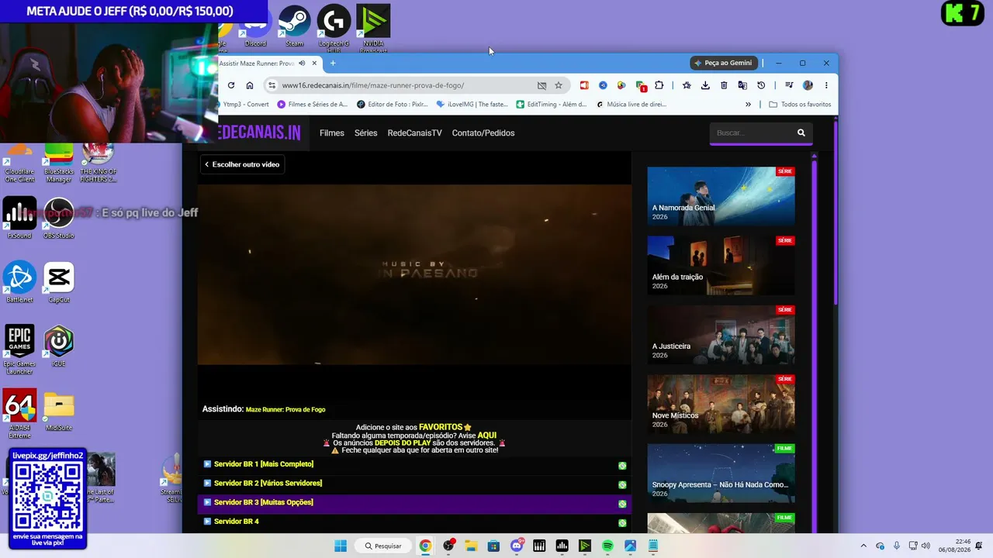
Task: Open the FxSound desktop shortcut
Action: pos(19,219)
